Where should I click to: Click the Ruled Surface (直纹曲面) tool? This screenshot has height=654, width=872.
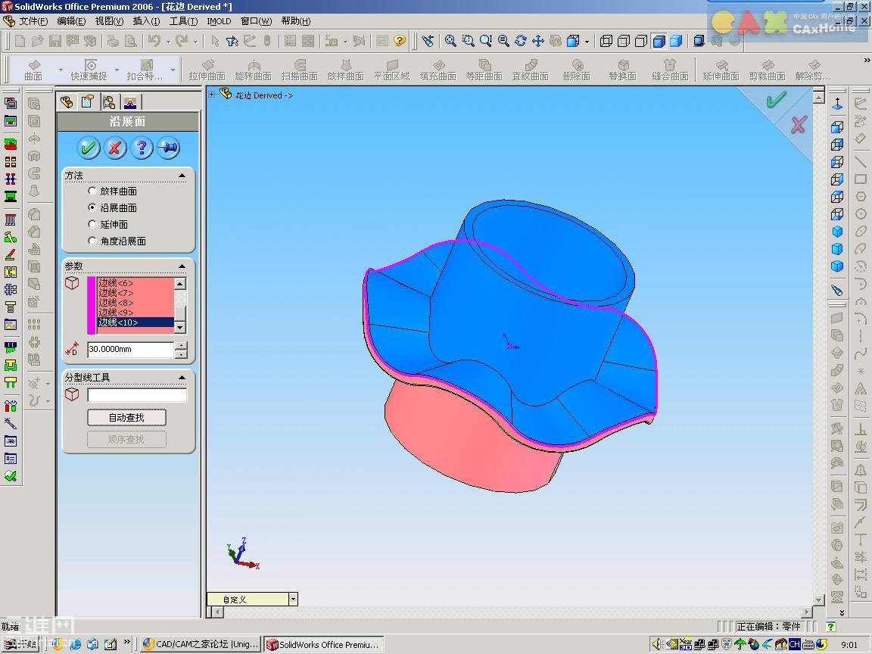pyautogui.click(x=530, y=70)
